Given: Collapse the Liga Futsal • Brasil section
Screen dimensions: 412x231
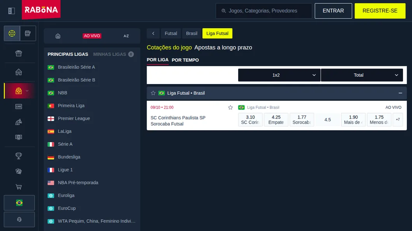Looking at the screenshot, I should (x=400, y=93).
